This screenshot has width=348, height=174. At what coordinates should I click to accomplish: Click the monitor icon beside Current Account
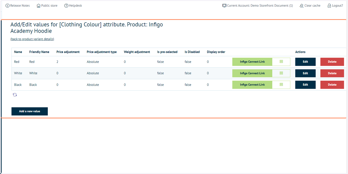point(224,6)
